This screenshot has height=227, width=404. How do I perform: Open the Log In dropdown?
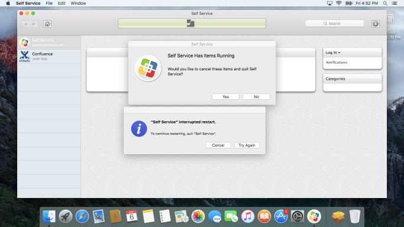coord(332,53)
